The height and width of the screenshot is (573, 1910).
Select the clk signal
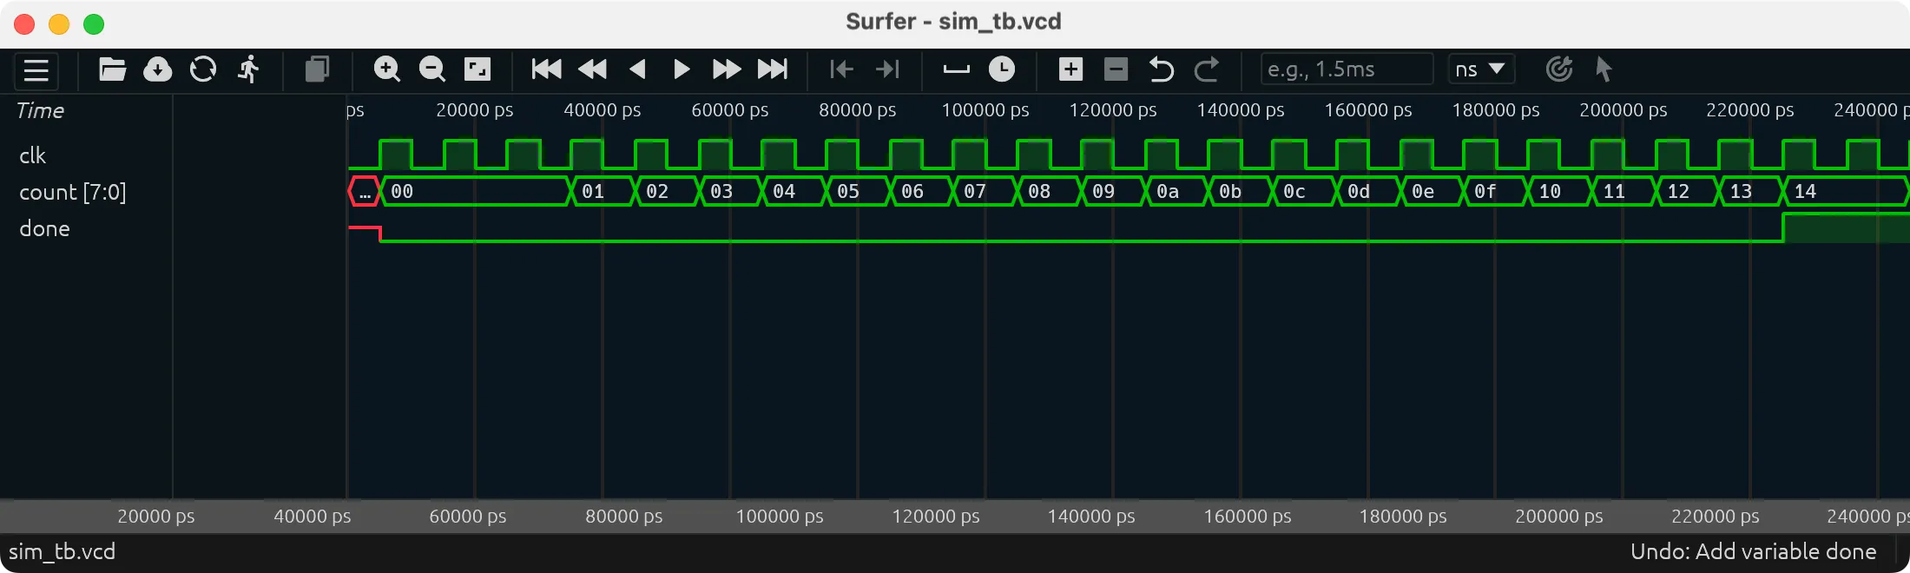[x=32, y=155]
